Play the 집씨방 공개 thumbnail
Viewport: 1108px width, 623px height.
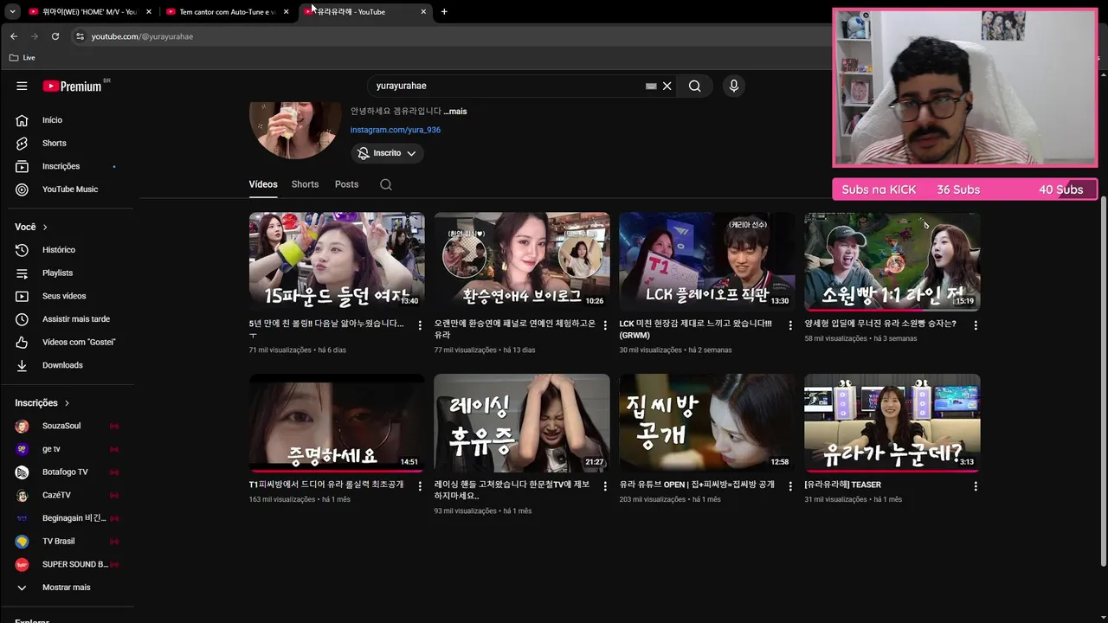pyautogui.click(x=707, y=423)
